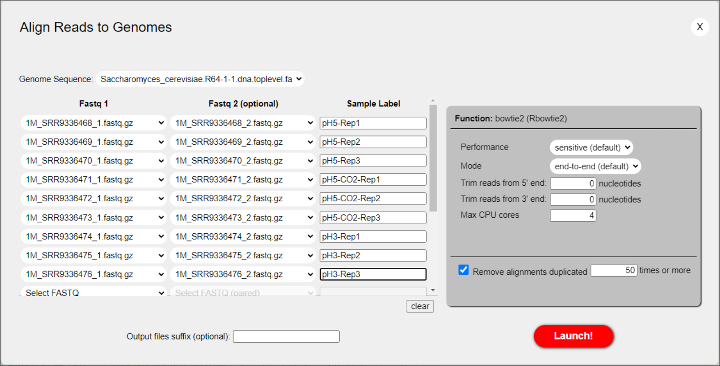
Task: Edit the pH5-CO2-Rep2 sample label field
Action: click(373, 199)
